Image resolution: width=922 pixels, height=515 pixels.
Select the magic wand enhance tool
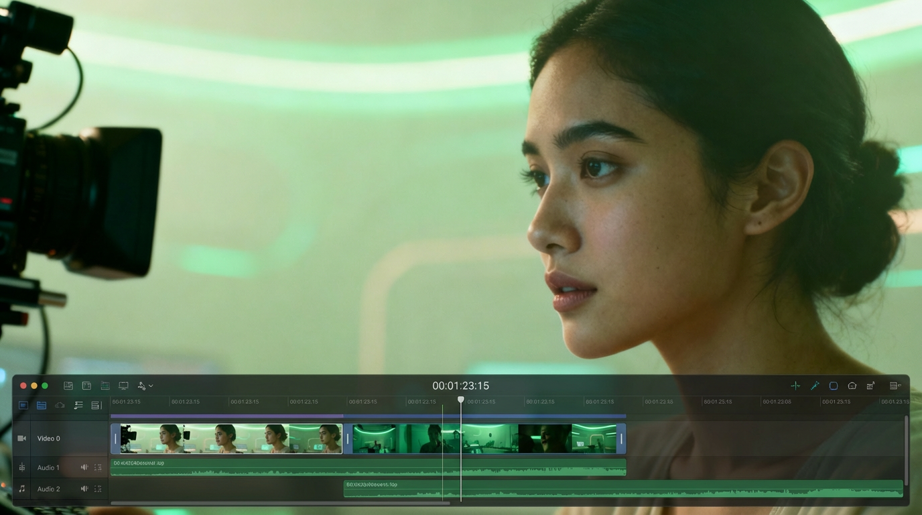815,386
